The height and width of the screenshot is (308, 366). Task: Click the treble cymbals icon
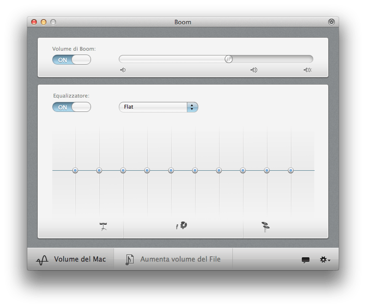[265, 227]
